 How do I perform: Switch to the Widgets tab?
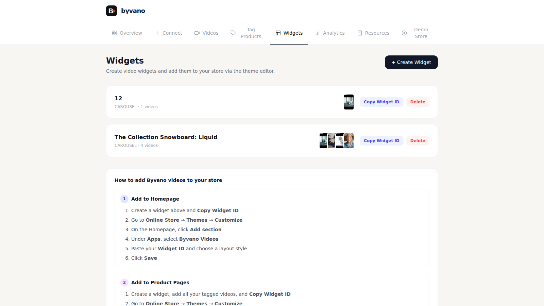[289, 33]
